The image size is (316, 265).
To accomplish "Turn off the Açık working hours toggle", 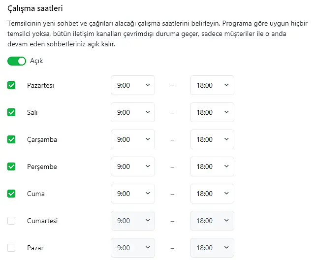I will click(17, 61).
